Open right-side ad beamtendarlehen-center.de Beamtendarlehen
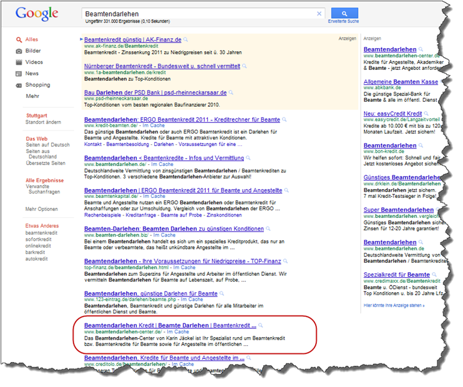463x387 pixels. 390,49
